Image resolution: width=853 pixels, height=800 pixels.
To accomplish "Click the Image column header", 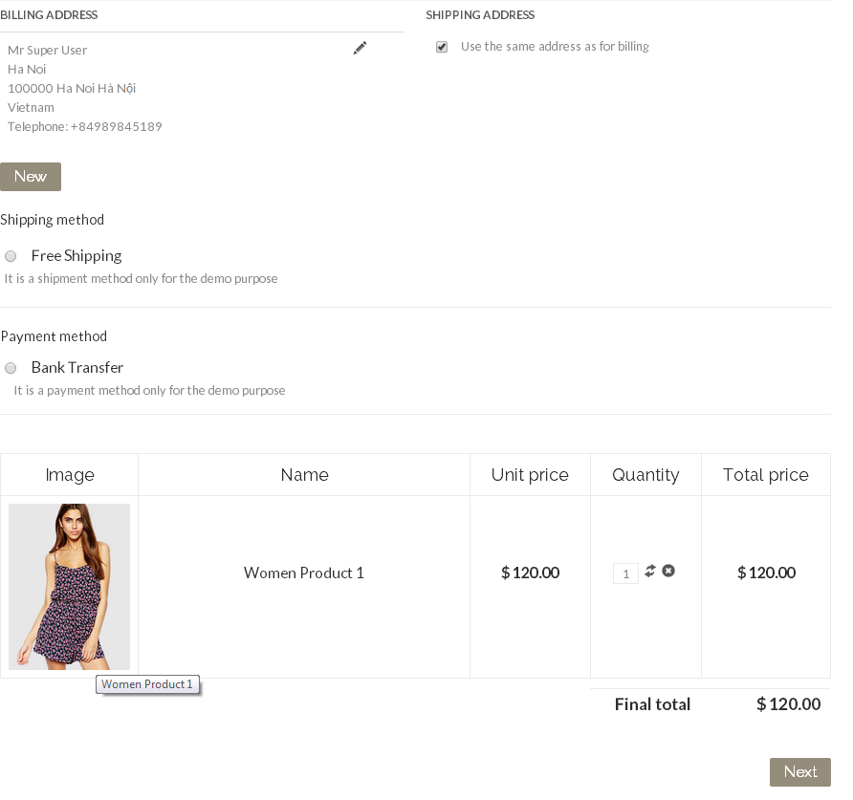I will point(70,475).
